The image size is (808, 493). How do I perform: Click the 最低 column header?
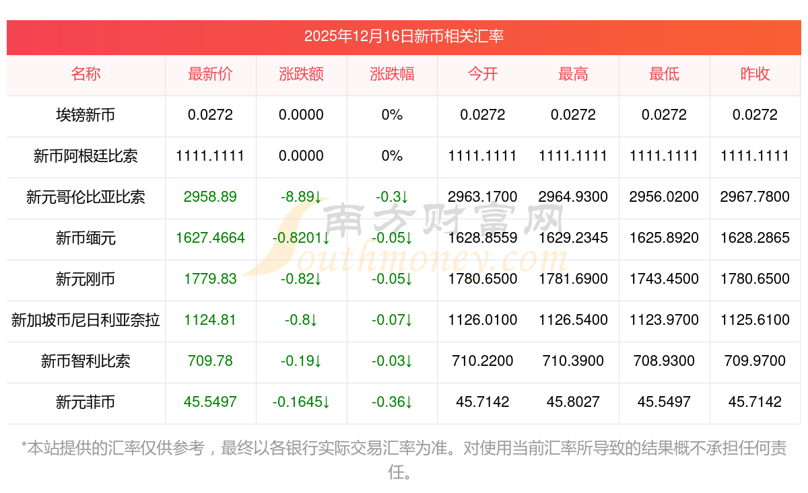(664, 74)
